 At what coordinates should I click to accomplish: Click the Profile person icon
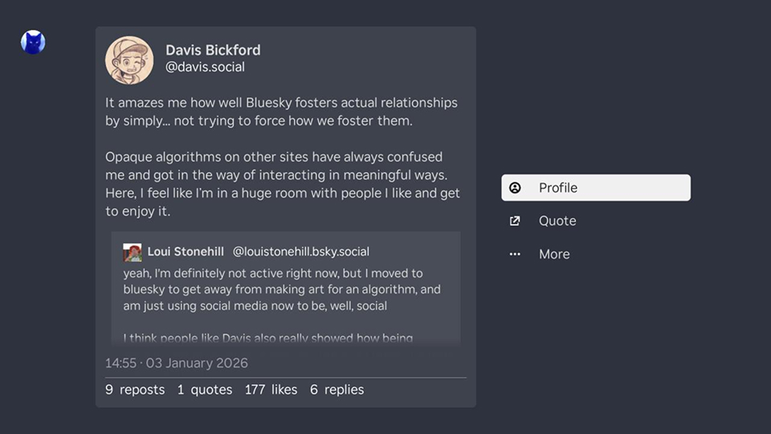[516, 188]
